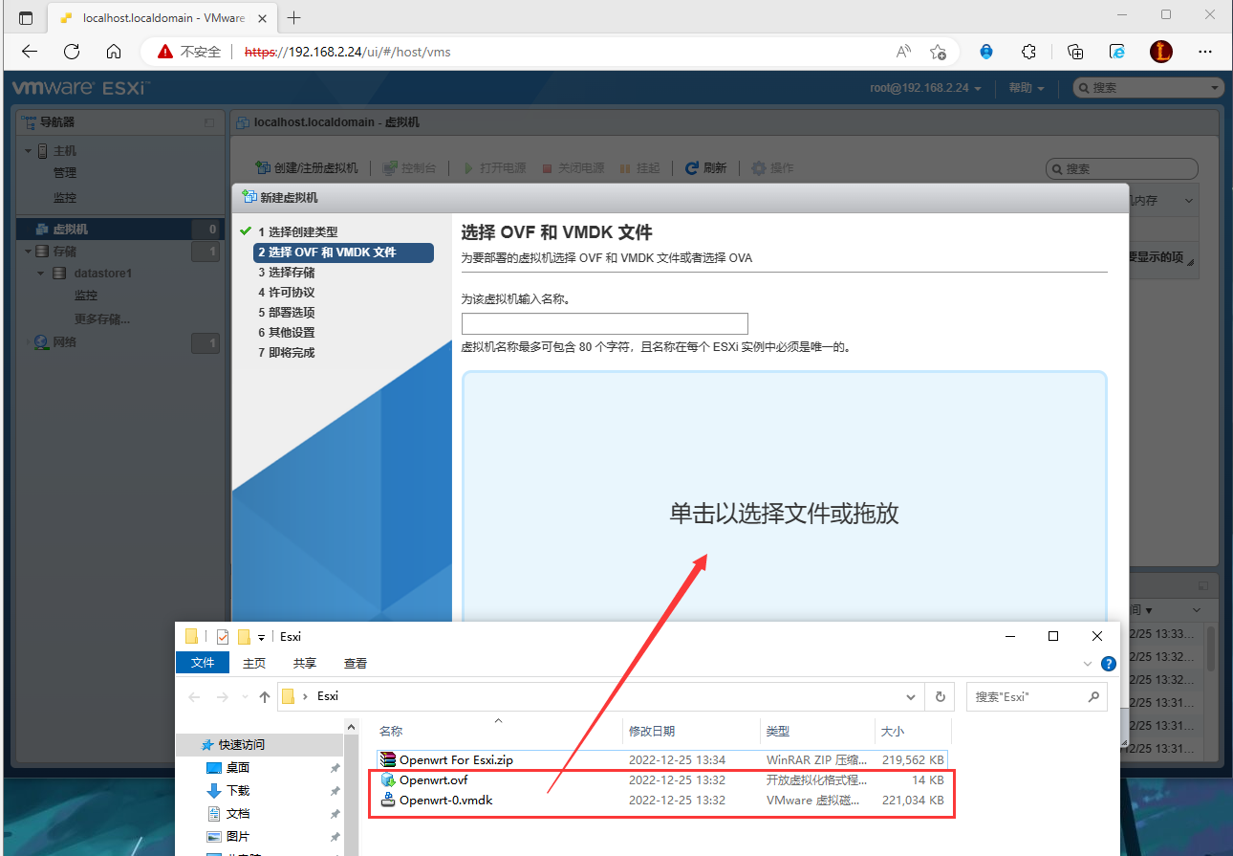Open the Share tab in Explorer window
Image resolution: width=1233 pixels, height=856 pixels.
(305, 663)
